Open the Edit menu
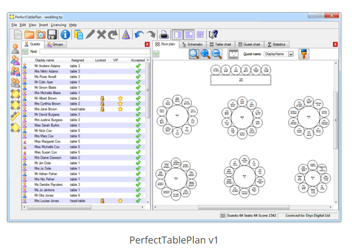 click(x=23, y=25)
